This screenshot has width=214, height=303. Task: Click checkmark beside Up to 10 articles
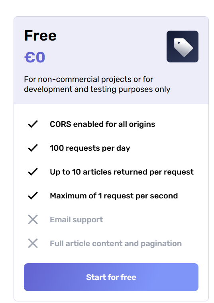[x=33, y=172]
